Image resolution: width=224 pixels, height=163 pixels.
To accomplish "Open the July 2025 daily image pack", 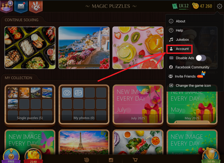I will click(138, 105).
